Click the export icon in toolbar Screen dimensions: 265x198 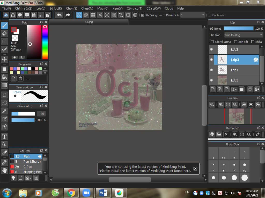tap(13, 15)
